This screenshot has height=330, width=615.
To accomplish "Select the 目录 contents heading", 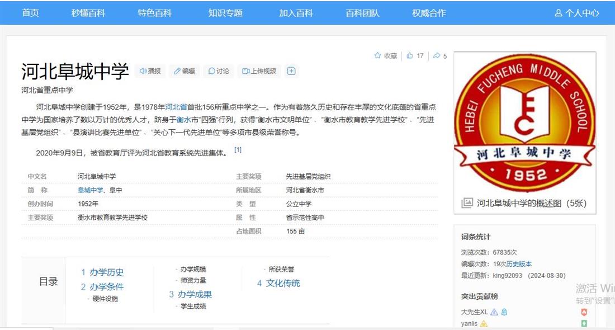I will click(x=49, y=282).
